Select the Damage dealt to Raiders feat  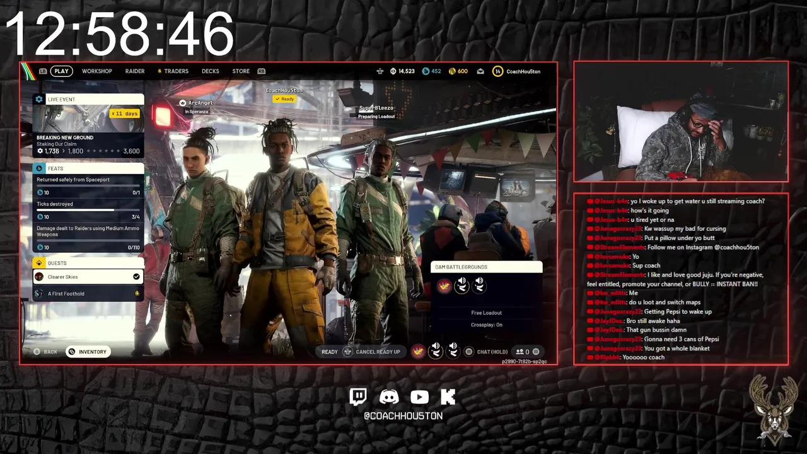pos(88,238)
